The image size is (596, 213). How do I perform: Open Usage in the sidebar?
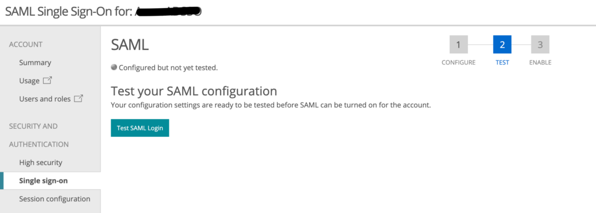click(x=29, y=81)
